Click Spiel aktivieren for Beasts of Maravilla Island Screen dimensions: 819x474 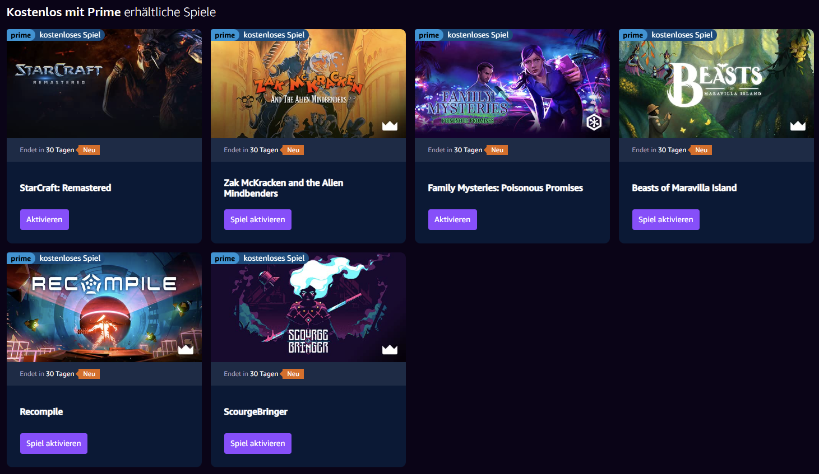coord(665,219)
